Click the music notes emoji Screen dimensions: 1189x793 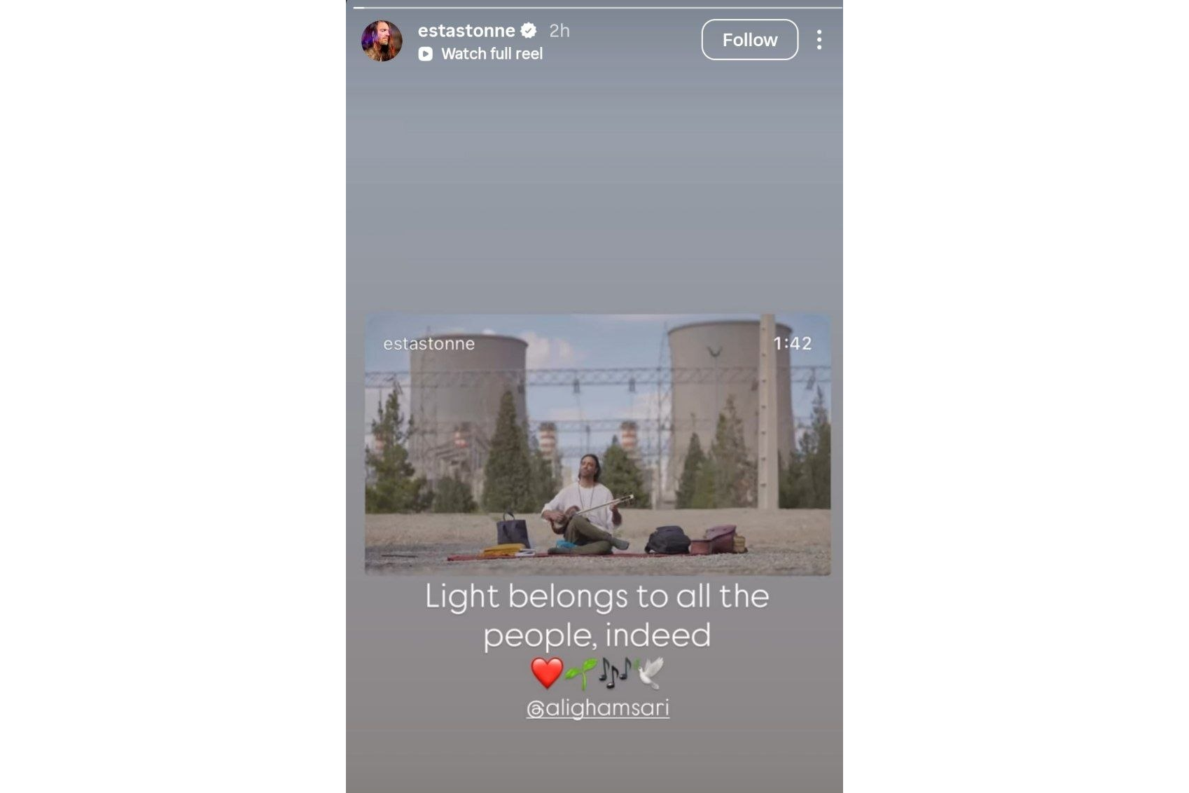tap(614, 673)
